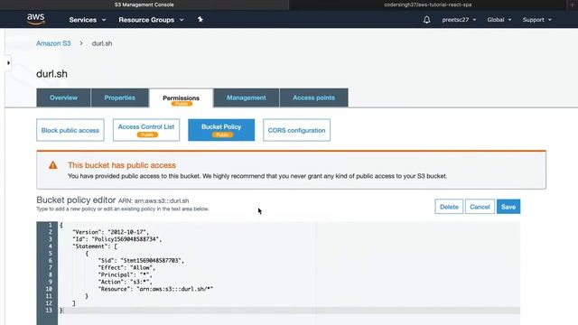
Task: Save the bucket policy
Action: click(508, 207)
